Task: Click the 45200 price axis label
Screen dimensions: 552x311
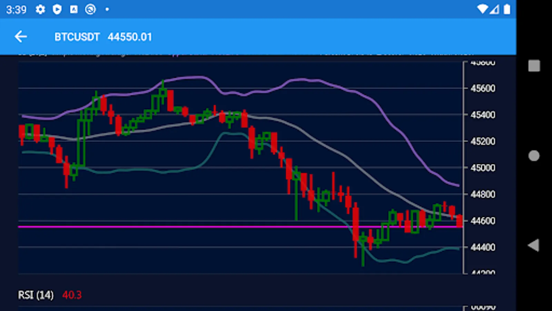Action: tap(483, 141)
